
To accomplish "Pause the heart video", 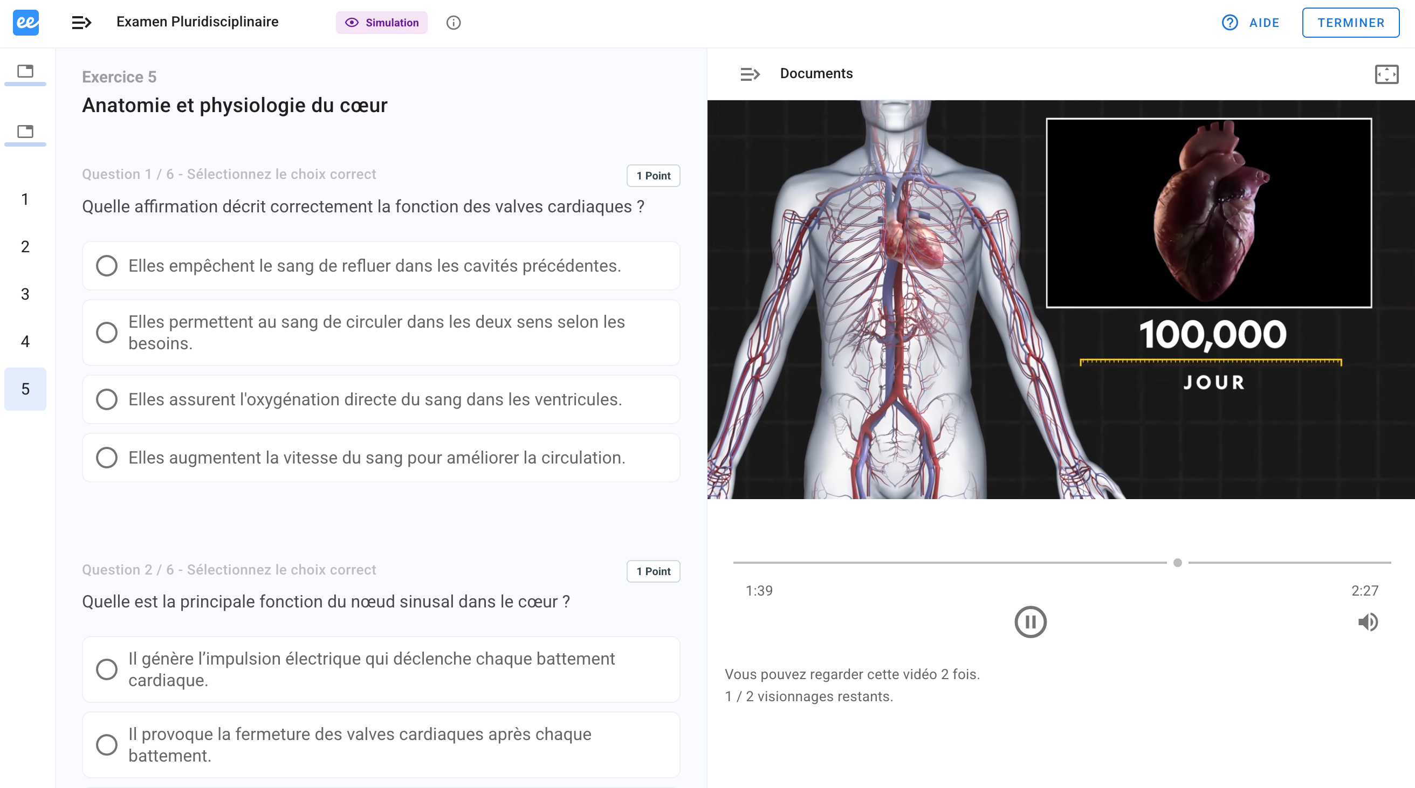I will [x=1030, y=622].
